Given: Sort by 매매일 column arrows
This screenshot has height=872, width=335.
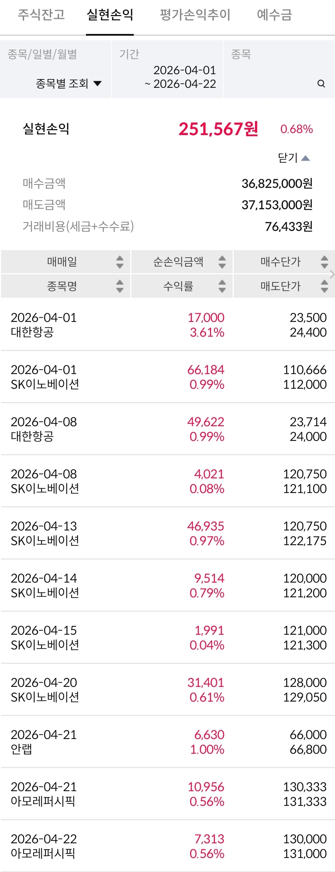Looking at the screenshot, I should coord(120,262).
